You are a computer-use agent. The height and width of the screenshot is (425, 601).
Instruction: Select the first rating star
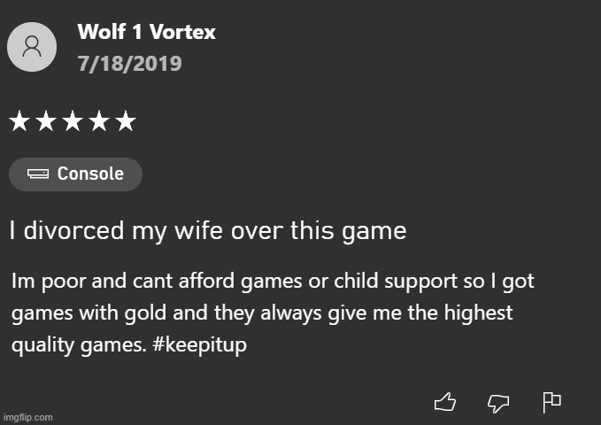(19, 121)
